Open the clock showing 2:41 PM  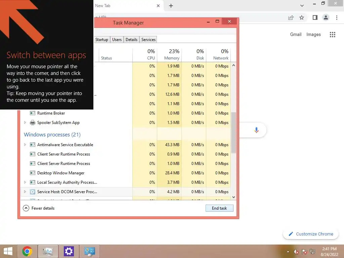click(x=329, y=252)
